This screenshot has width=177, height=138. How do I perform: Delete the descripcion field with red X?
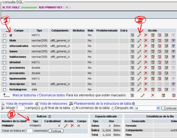[x=146, y=84]
